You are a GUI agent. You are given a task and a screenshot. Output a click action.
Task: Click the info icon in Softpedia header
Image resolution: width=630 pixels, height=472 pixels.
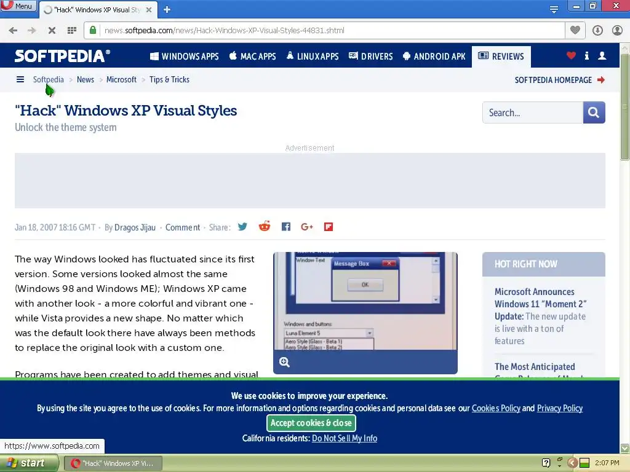[x=586, y=56]
